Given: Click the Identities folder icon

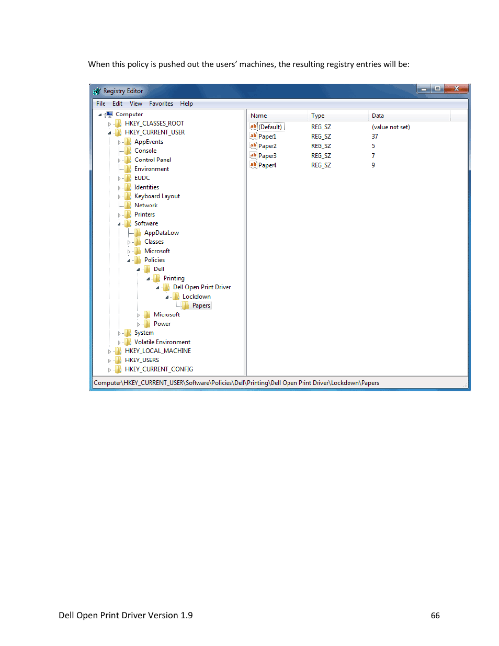Looking at the screenshot, I should [128, 187].
